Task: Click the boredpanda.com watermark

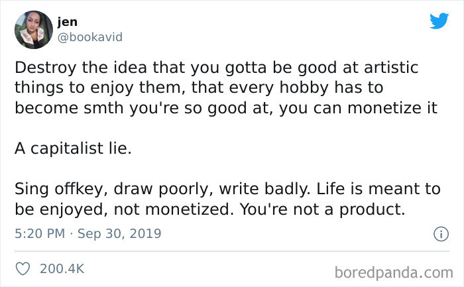Action: [x=392, y=272]
